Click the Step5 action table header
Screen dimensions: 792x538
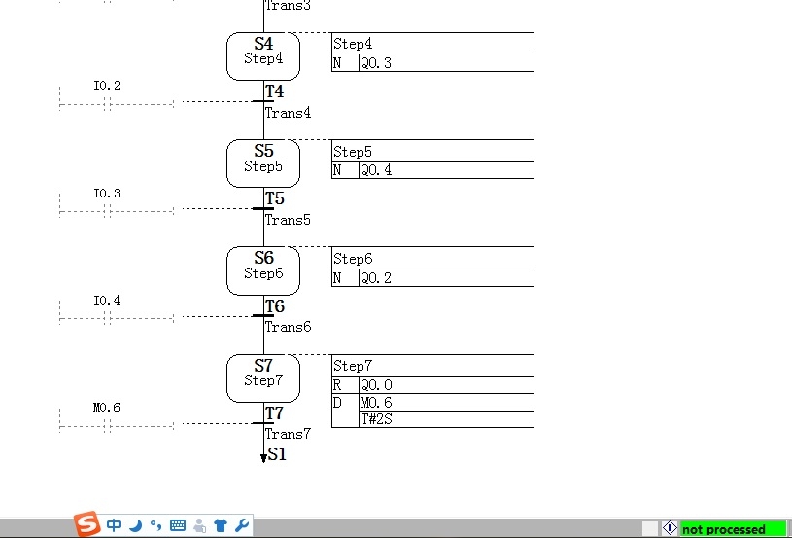point(432,151)
